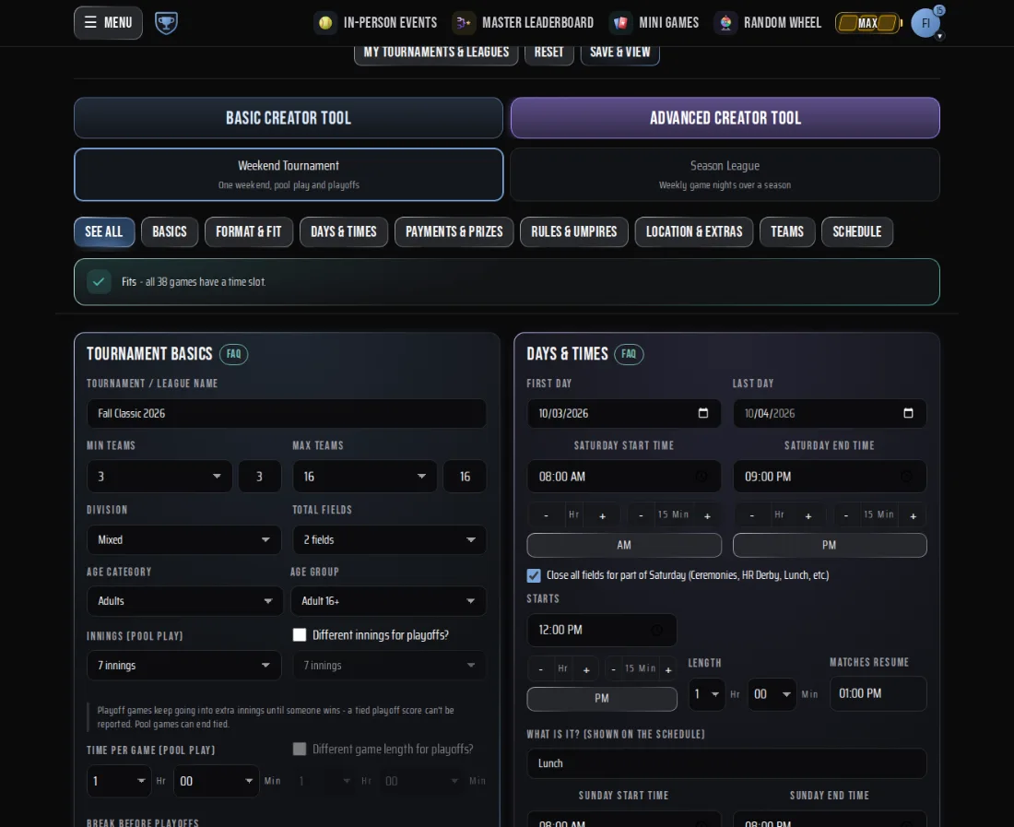Click the Save & View button
The width and height of the screenshot is (1014, 827).
(620, 52)
